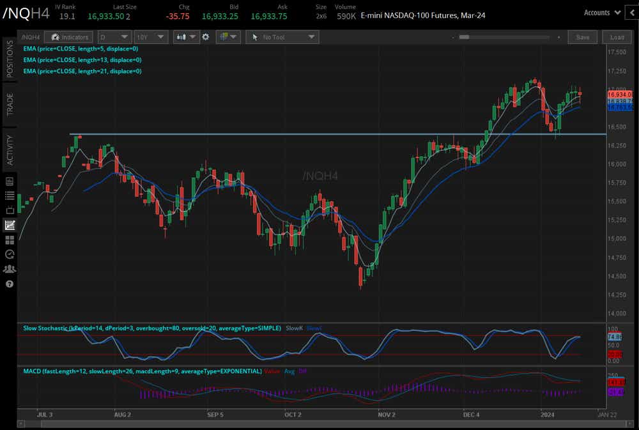Open the POSITIONS side tab
The image size is (639, 430).
pyautogui.click(x=10, y=59)
